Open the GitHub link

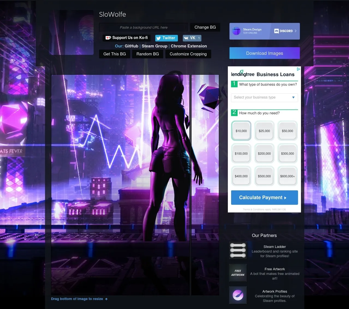(132, 46)
